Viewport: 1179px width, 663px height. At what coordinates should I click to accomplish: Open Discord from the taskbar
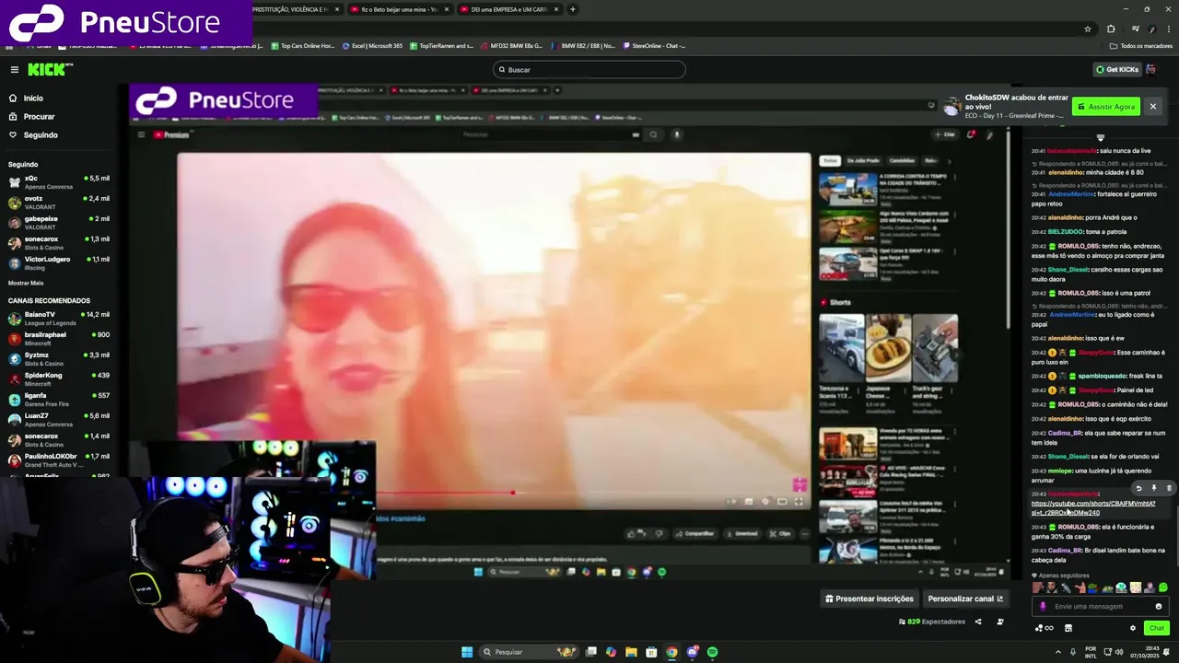point(692,652)
